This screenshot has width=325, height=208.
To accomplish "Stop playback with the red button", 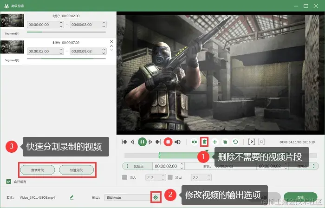I will coord(168,142).
